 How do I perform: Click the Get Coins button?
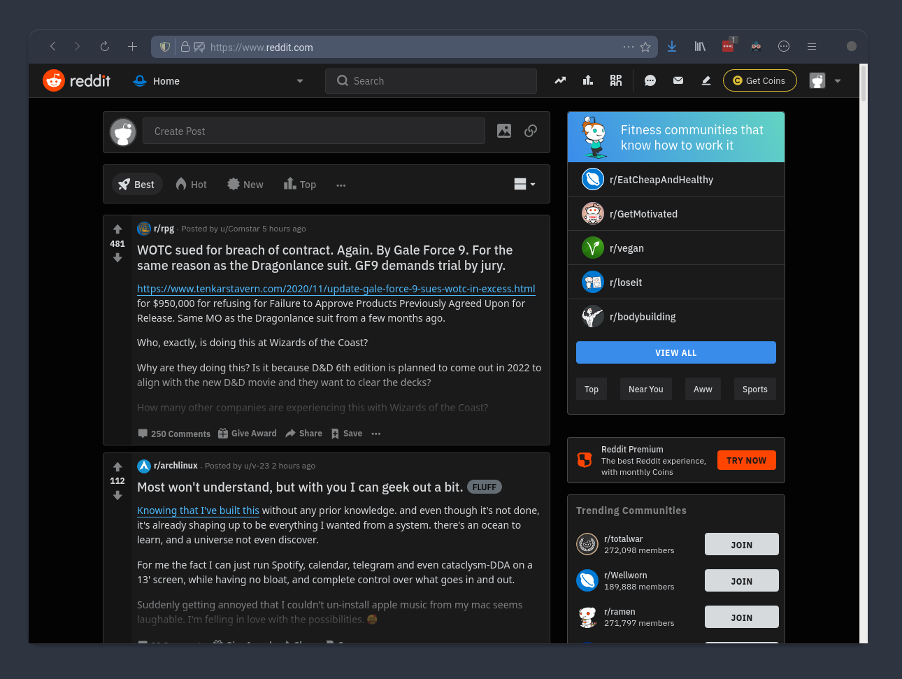[760, 80]
